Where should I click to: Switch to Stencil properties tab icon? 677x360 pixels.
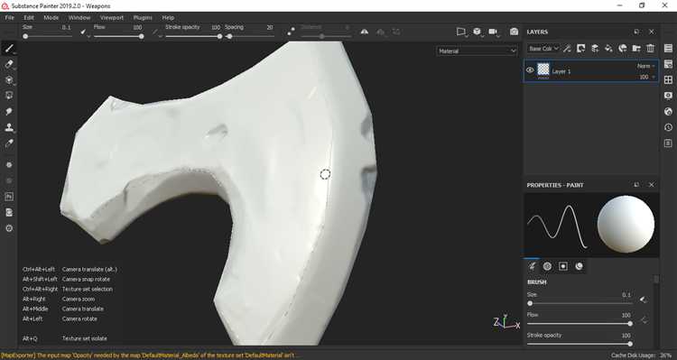point(563,266)
